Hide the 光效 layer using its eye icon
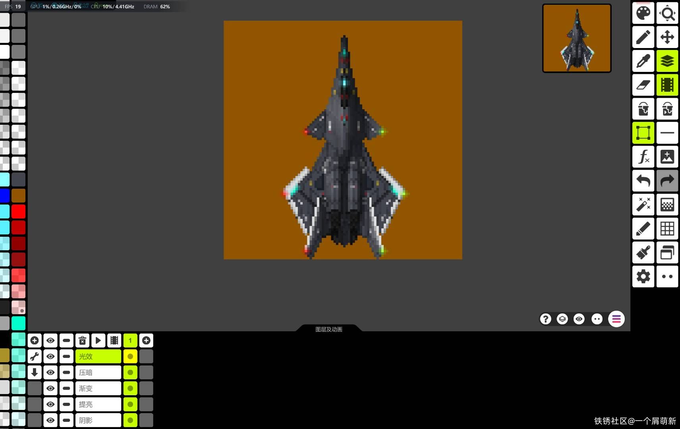The width and height of the screenshot is (680, 429). click(50, 356)
